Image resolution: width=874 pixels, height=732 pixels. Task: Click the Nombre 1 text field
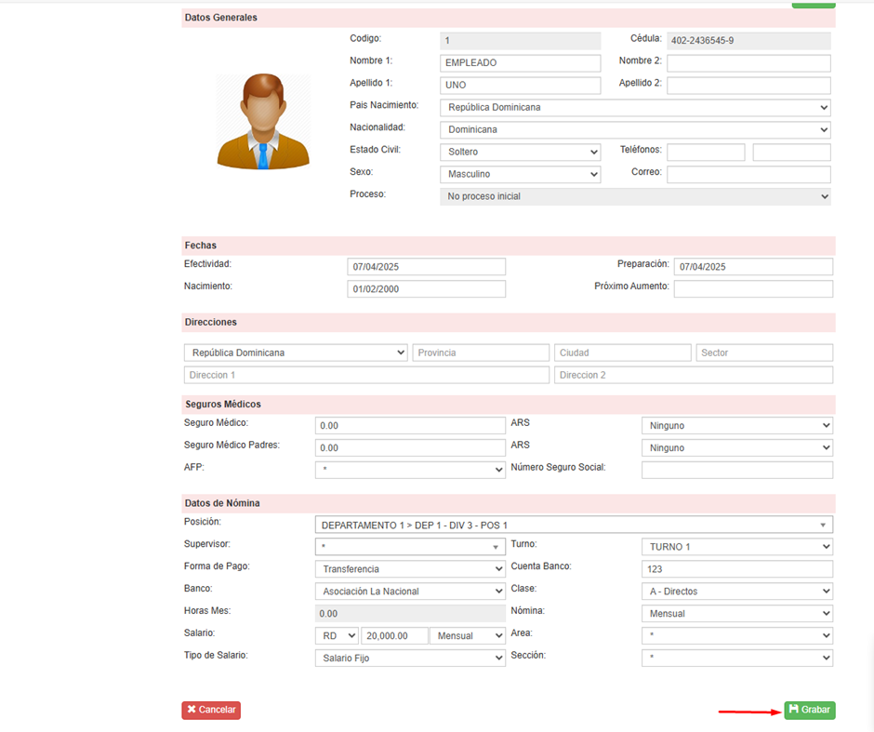coord(520,63)
